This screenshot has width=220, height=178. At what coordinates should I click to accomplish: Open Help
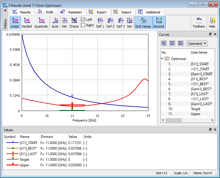pos(212,23)
